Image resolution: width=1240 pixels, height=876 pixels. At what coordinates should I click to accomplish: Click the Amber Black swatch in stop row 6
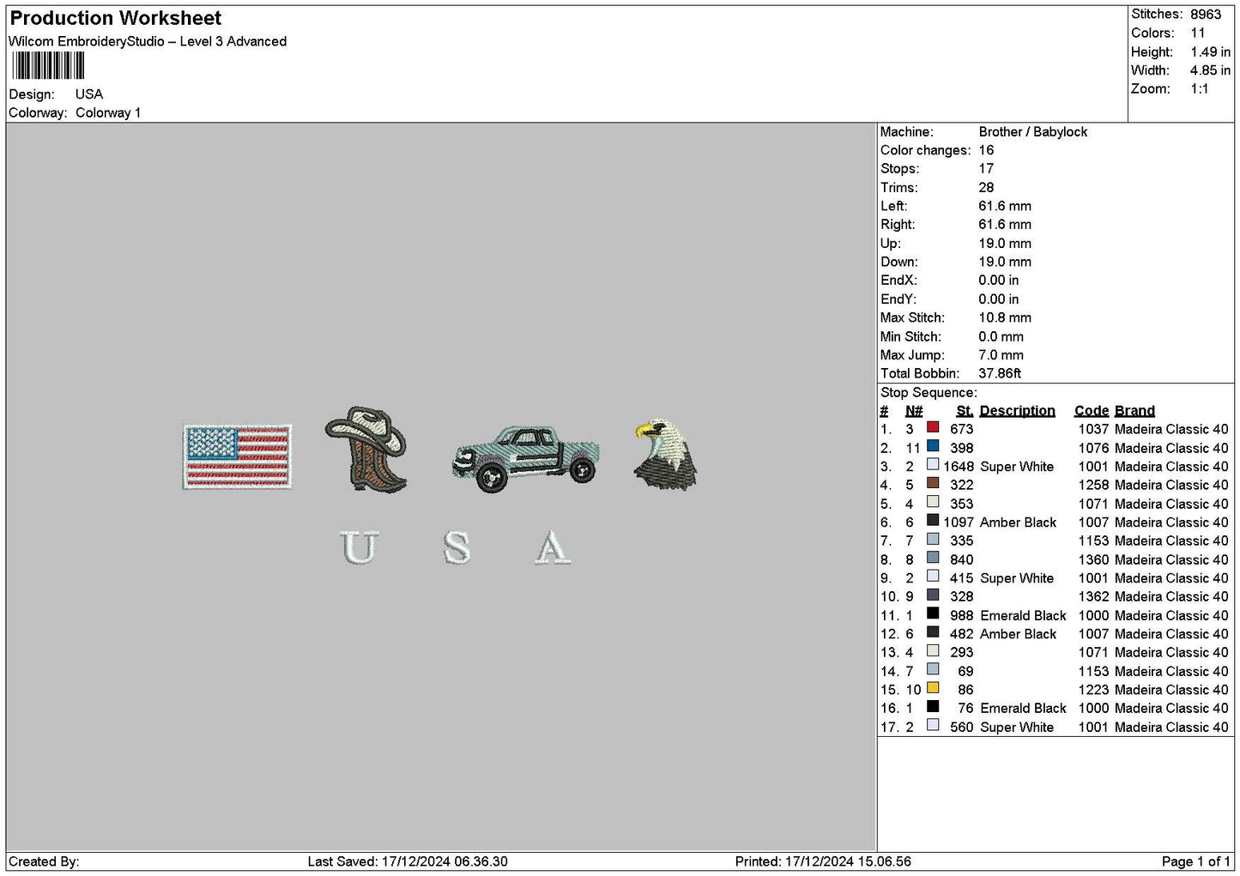933,521
